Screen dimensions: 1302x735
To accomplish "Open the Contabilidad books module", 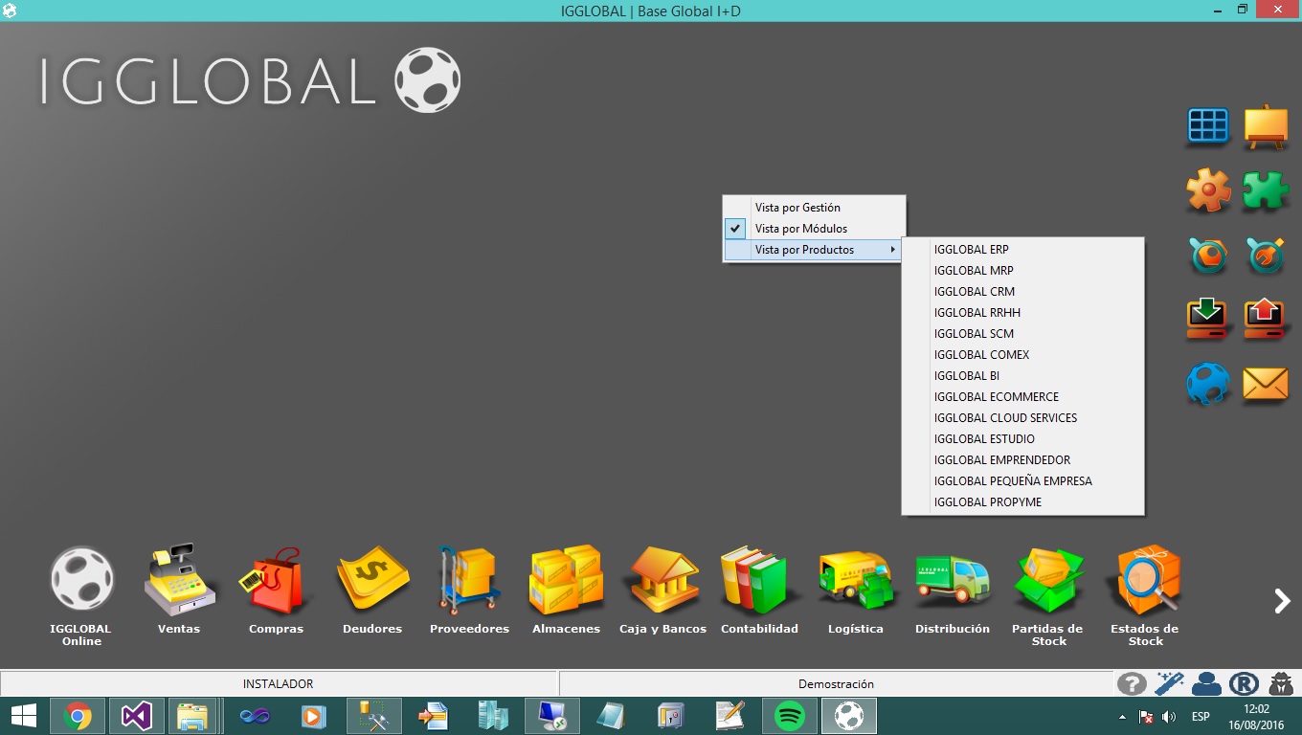I will tap(759, 589).
